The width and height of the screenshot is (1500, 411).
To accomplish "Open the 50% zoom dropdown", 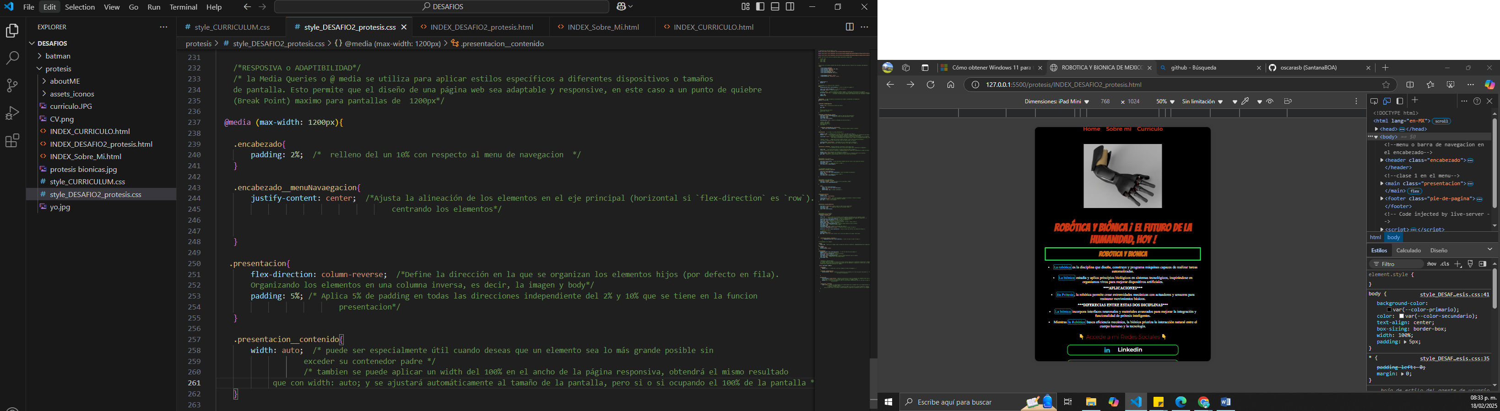I will tap(1165, 101).
